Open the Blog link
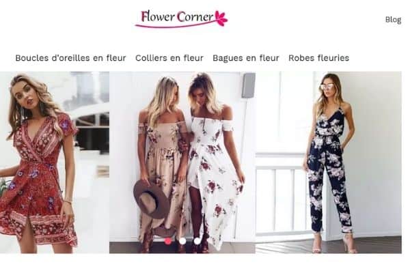Viewport: 410px width, 273px height. [x=393, y=20]
